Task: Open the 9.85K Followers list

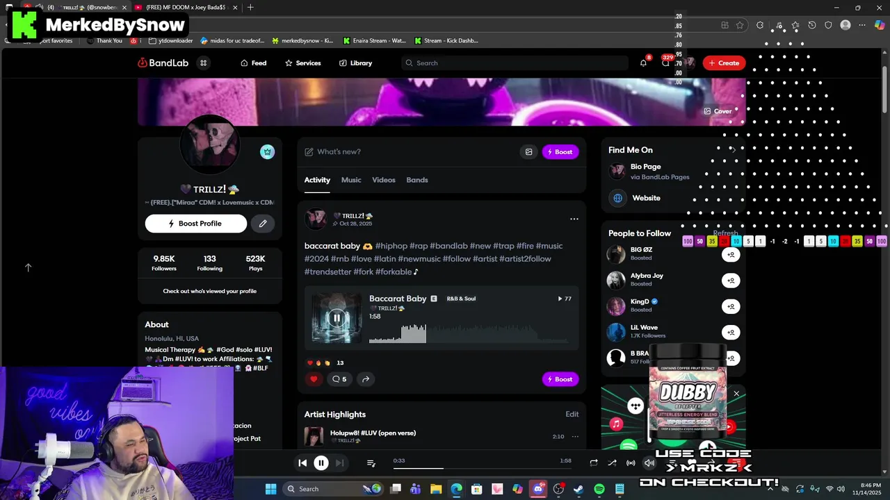Action: pos(164,262)
